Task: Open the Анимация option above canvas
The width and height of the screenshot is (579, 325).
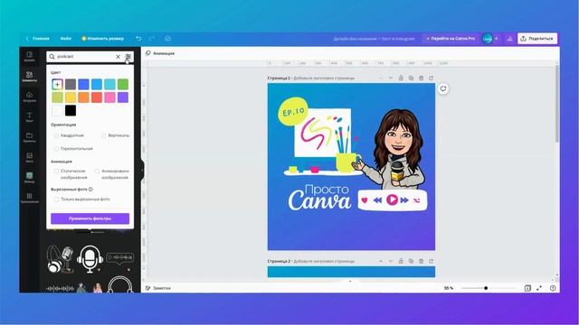Action: [x=160, y=53]
